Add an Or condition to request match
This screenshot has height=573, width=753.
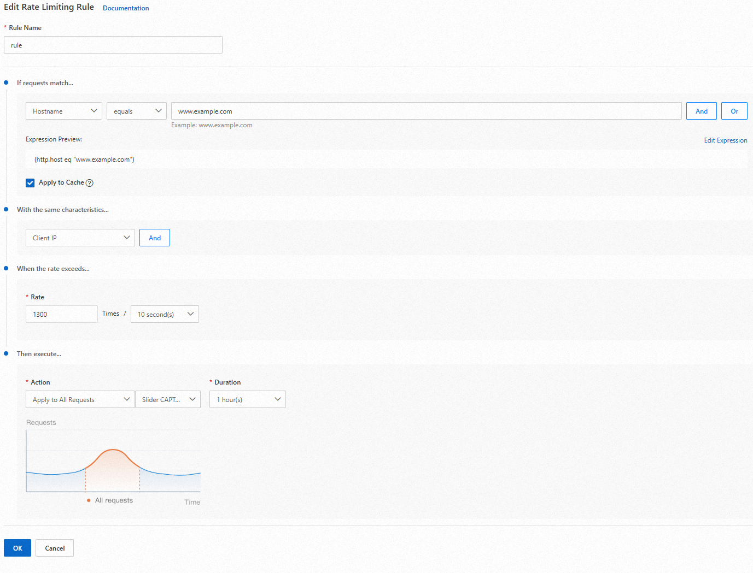tap(734, 111)
